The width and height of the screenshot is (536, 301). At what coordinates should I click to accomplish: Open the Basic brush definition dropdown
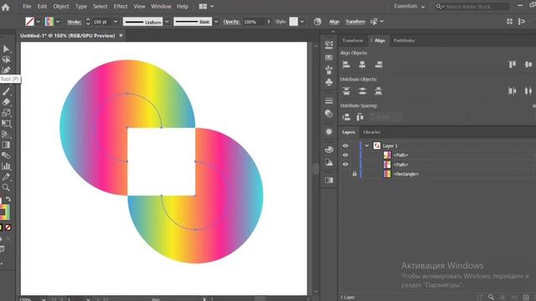216,22
